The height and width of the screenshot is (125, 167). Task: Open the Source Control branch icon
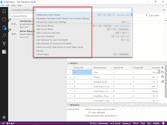(x=4, y=43)
